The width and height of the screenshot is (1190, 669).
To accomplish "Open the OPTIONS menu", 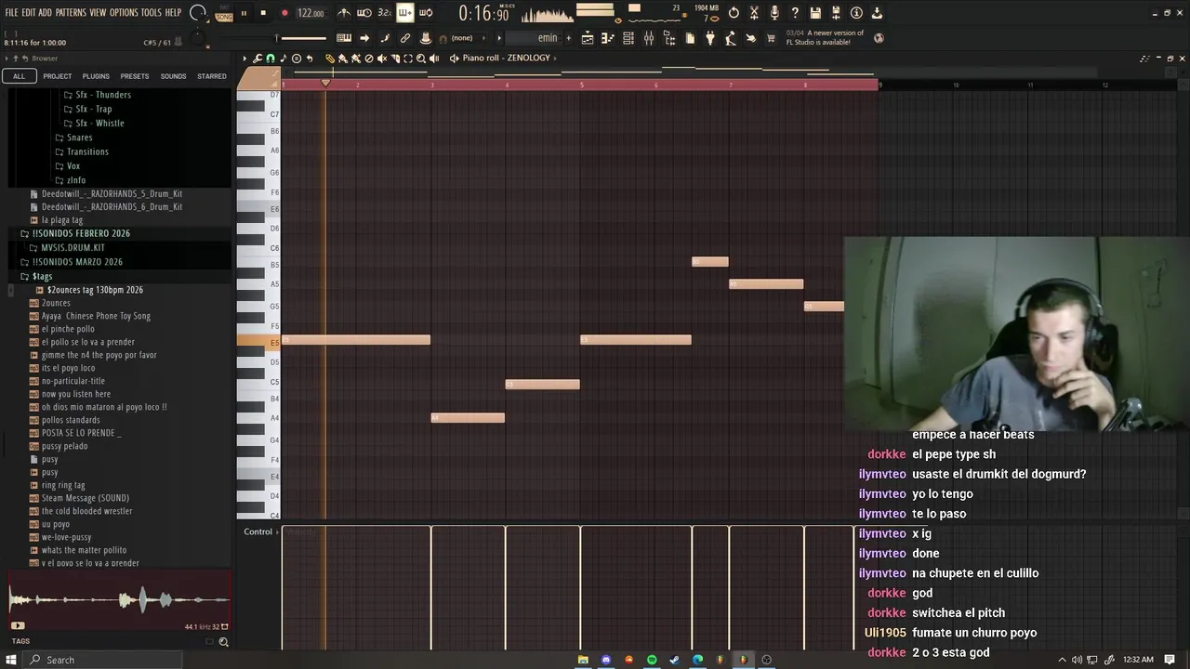I will pyautogui.click(x=124, y=13).
